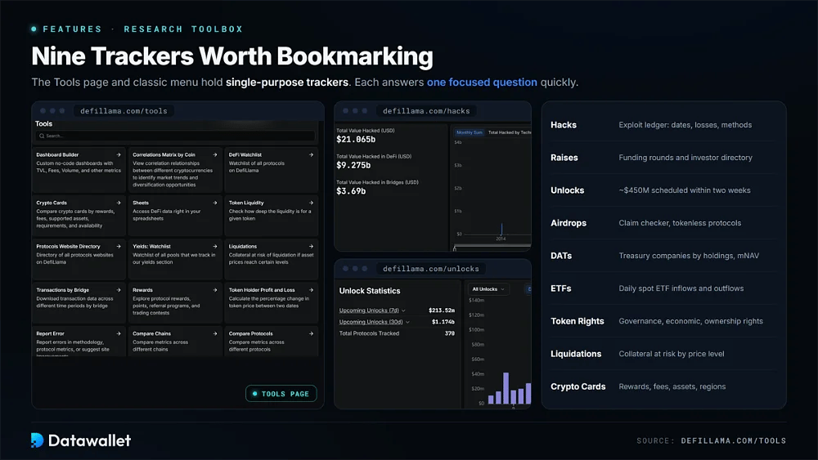Select the DATs row in the tracker list
818x460 pixels.
click(x=663, y=256)
